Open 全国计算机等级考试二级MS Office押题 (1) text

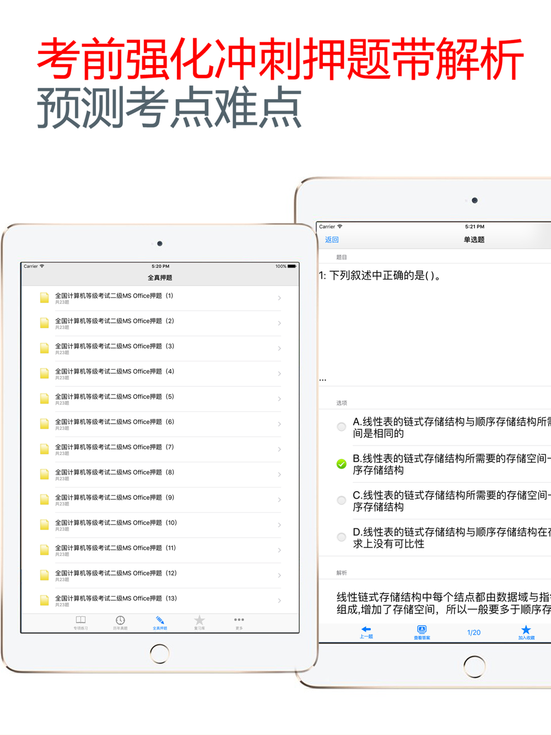click(x=114, y=296)
